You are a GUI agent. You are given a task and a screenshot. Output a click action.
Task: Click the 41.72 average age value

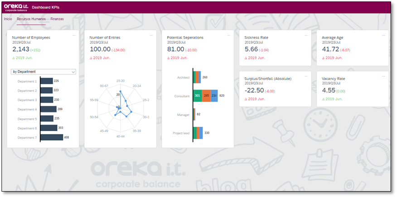click(x=330, y=50)
